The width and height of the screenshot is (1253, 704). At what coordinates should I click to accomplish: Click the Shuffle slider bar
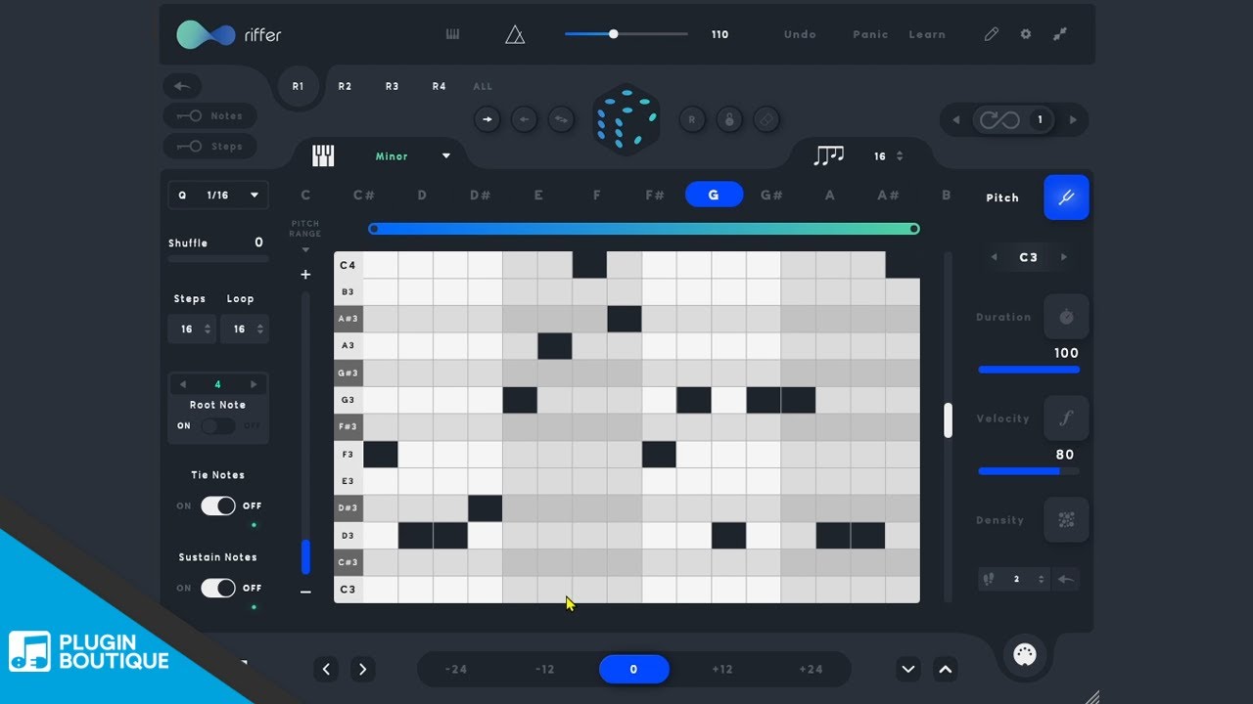coord(218,259)
